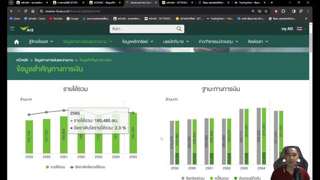Close the Advanced Info Service tab
The image size is (320, 180).
[156, 2]
